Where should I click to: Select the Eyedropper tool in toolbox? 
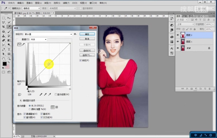point(9,27)
